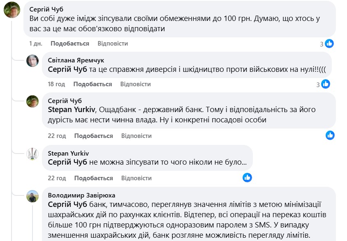Open Stepan Yurkiv's trident avatar

pyautogui.click(x=33, y=154)
